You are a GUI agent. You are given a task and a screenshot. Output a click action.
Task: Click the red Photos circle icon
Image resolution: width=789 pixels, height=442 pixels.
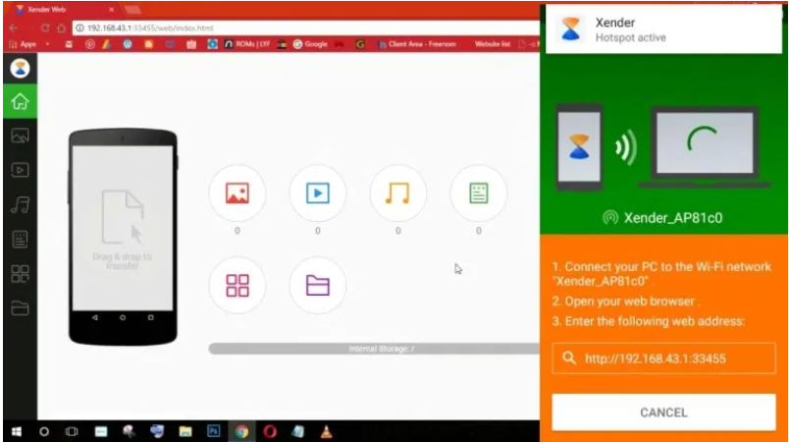[x=237, y=193]
